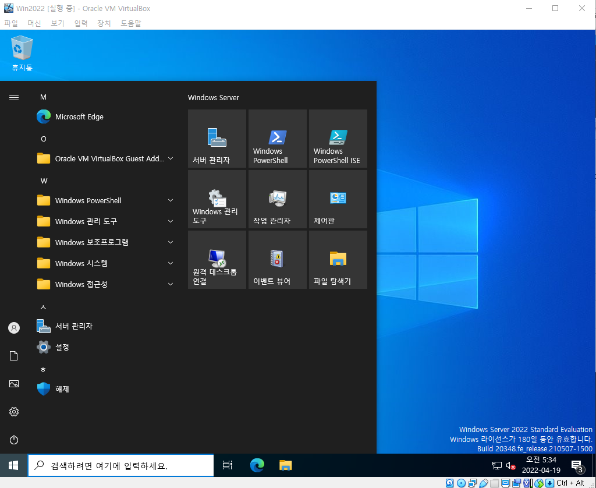Open the 도움말 menu
This screenshot has height=488, width=596.
coord(131,23)
